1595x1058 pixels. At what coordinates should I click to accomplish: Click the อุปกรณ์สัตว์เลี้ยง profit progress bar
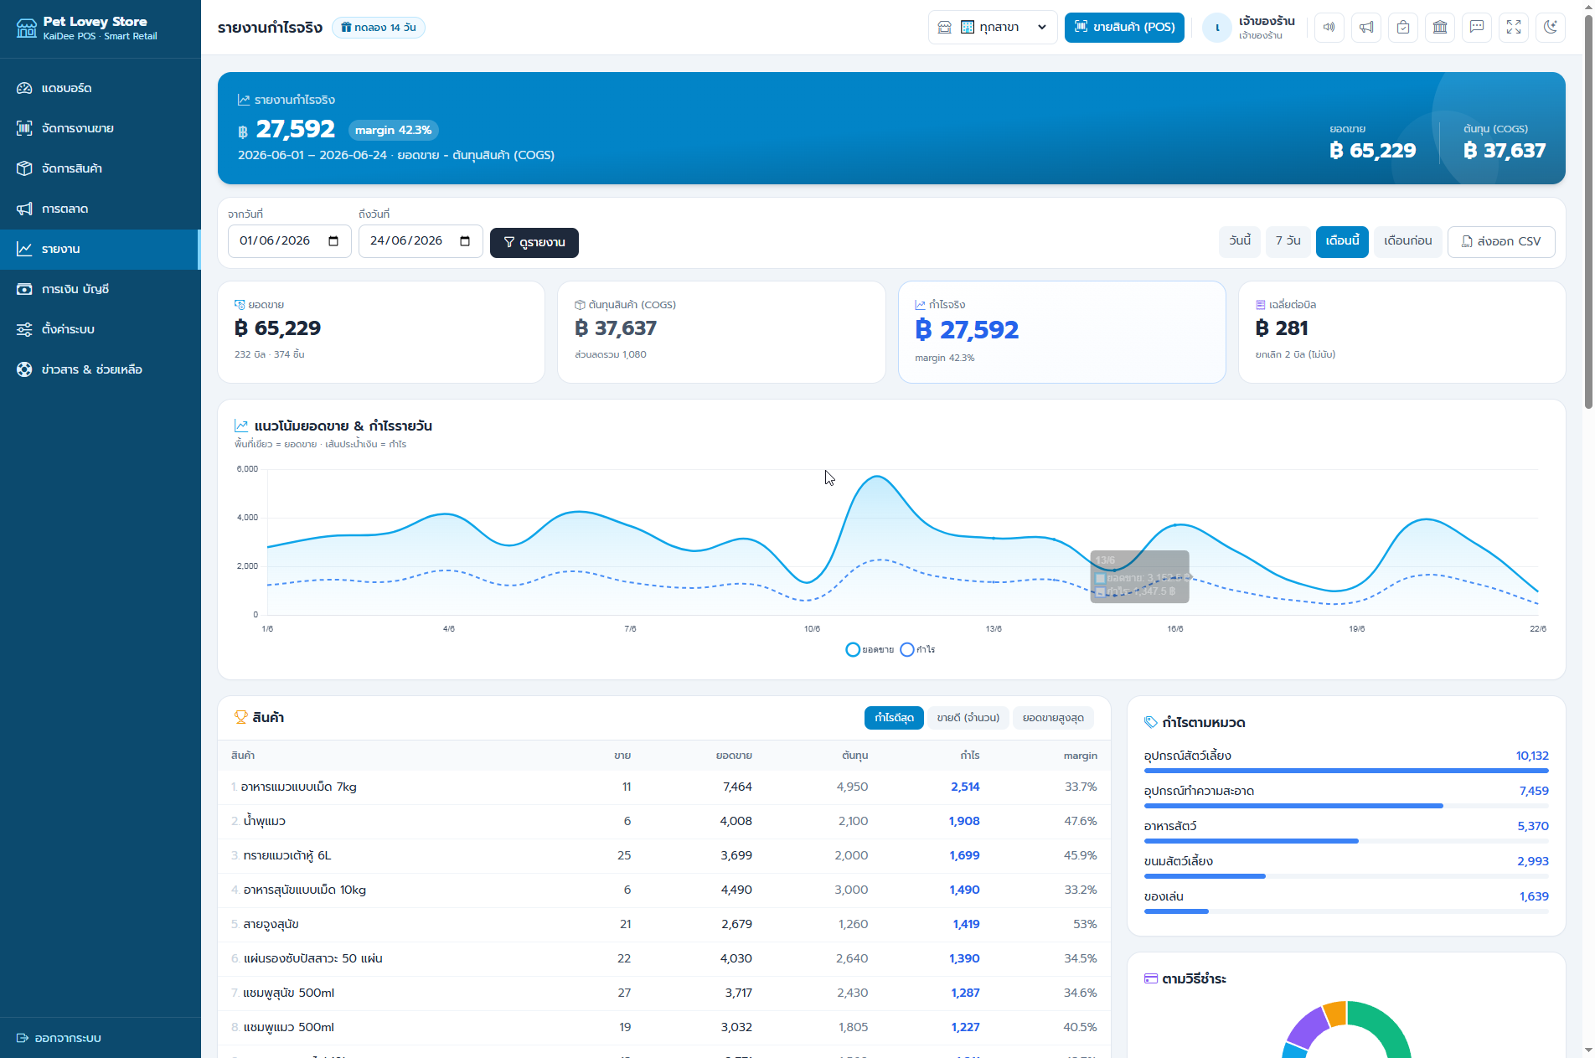1346,771
